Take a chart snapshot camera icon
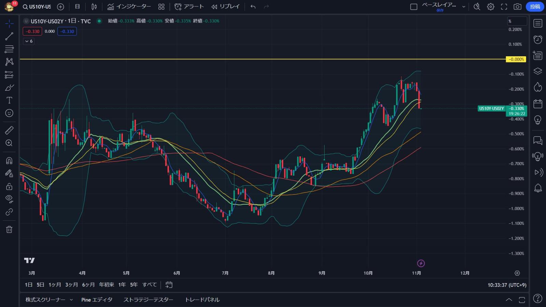 pos(517,6)
